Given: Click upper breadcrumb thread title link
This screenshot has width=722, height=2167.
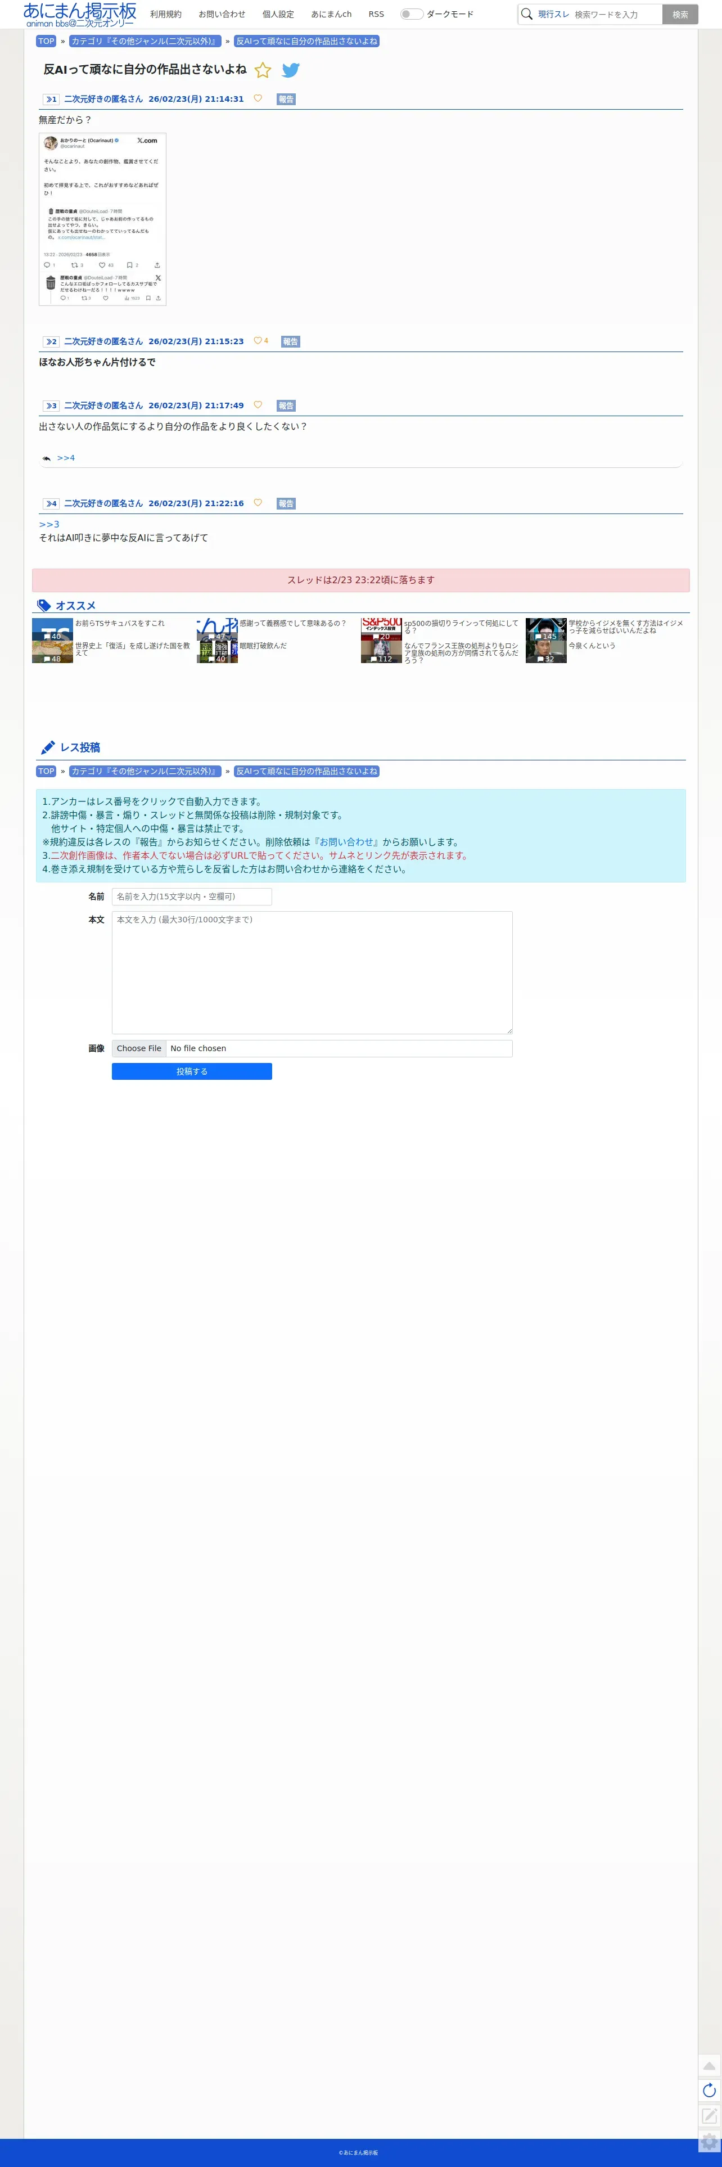Looking at the screenshot, I should [x=306, y=41].
